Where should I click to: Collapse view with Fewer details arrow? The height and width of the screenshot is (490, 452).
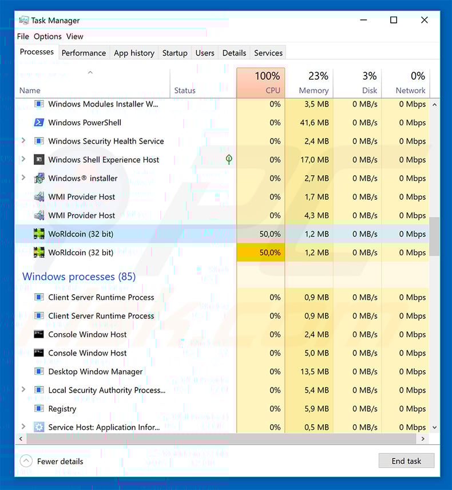pos(26,461)
